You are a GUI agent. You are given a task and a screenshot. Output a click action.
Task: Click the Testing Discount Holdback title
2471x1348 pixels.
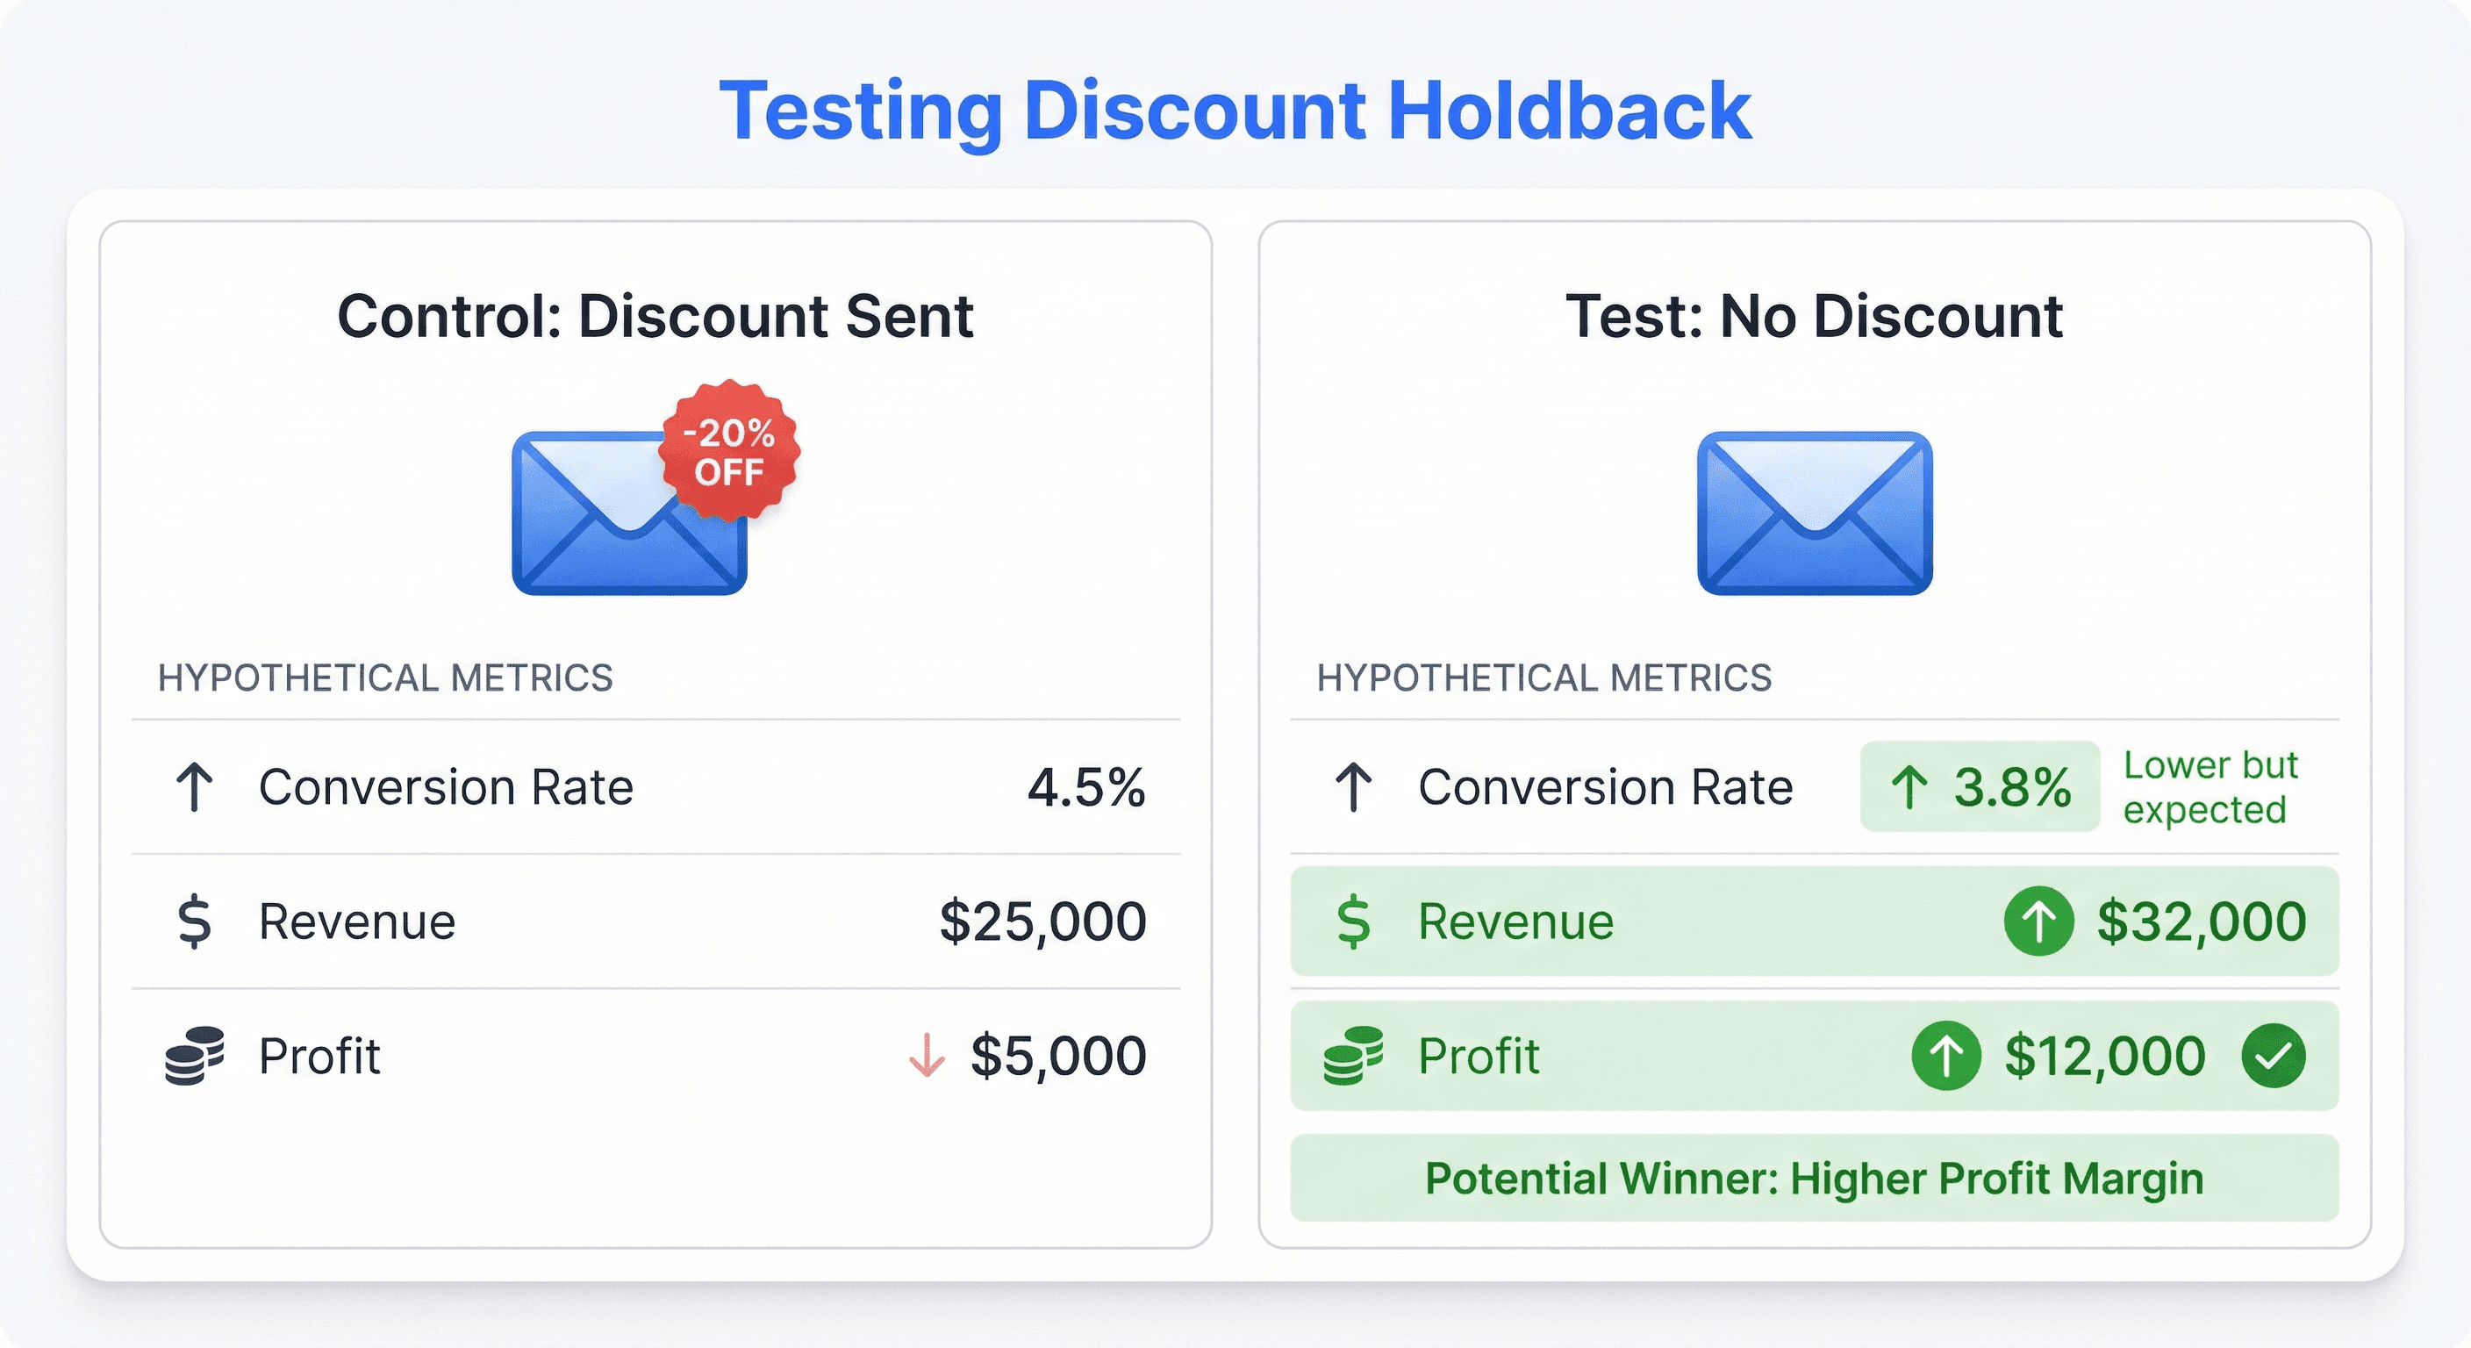pos(1235,112)
